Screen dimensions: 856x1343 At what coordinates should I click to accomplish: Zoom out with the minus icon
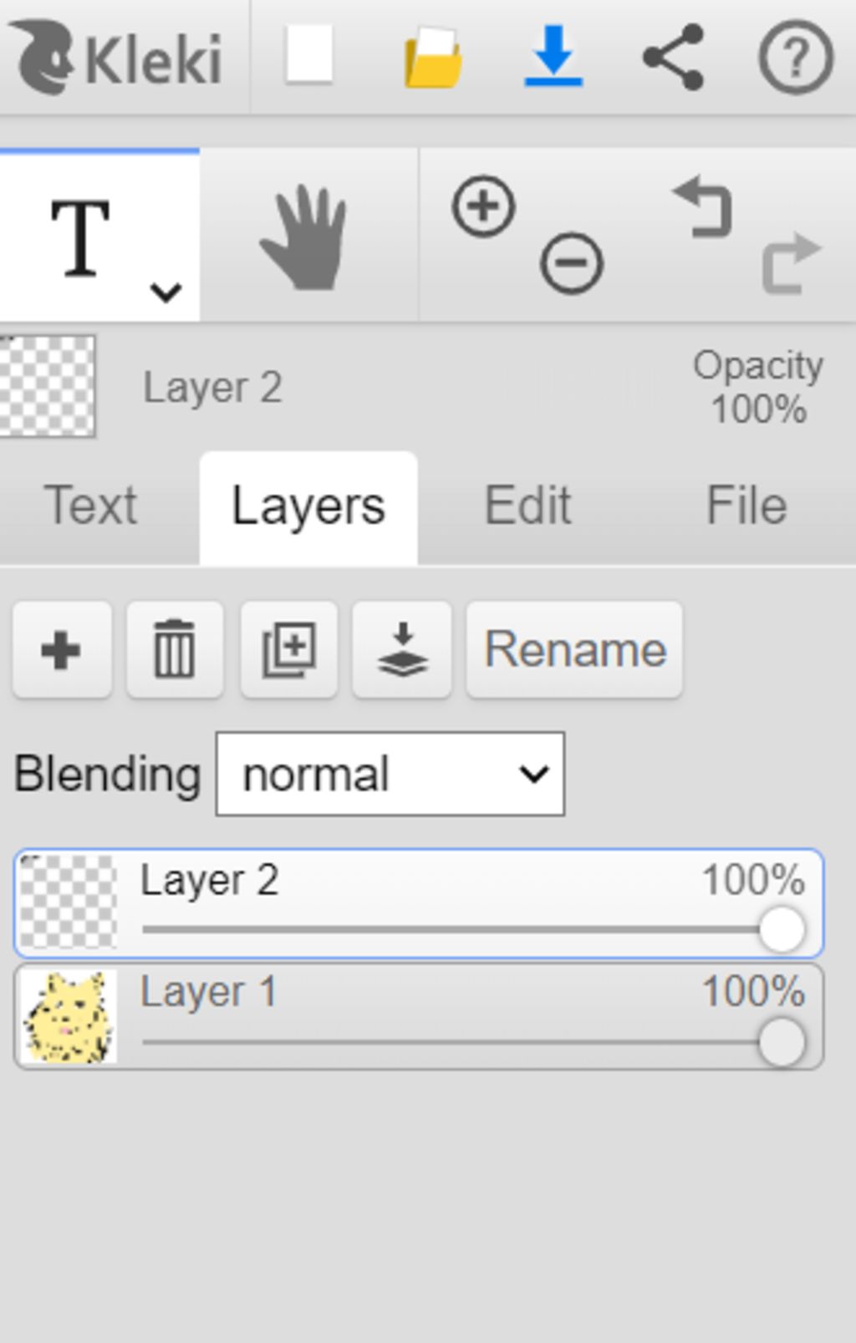click(x=572, y=263)
